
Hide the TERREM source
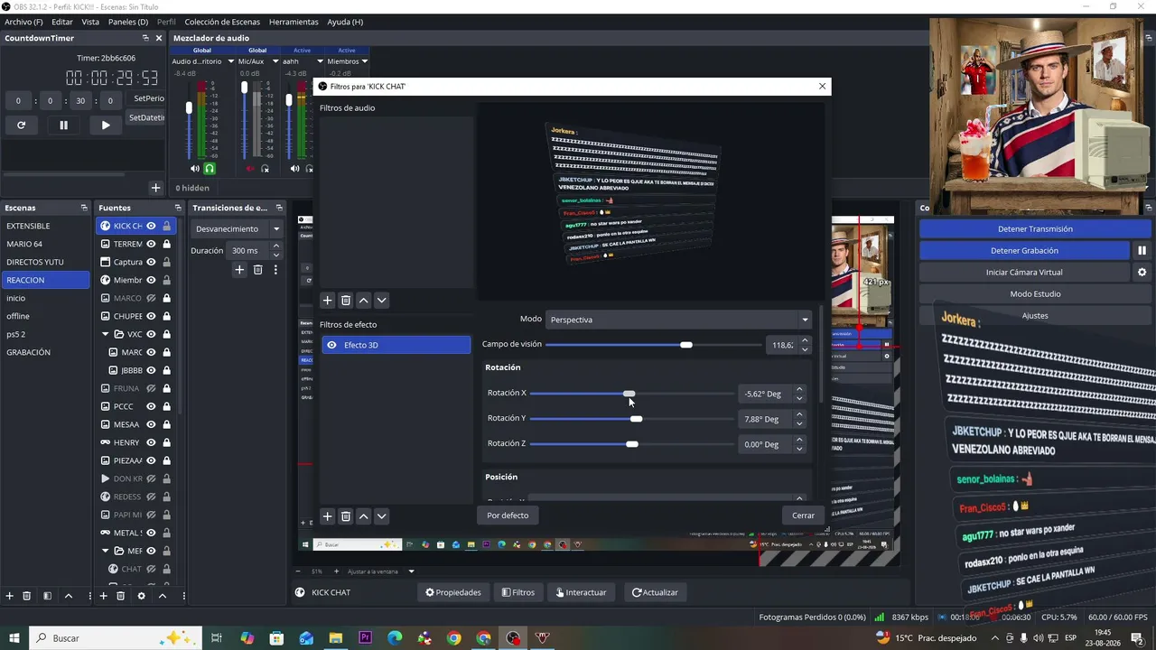pos(152,244)
